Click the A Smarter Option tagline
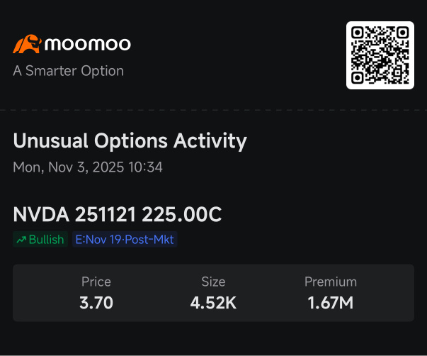Viewport: 427px width, 356px height. point(68,71)
